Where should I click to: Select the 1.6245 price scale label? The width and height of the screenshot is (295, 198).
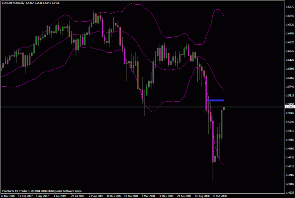(290, 51)
